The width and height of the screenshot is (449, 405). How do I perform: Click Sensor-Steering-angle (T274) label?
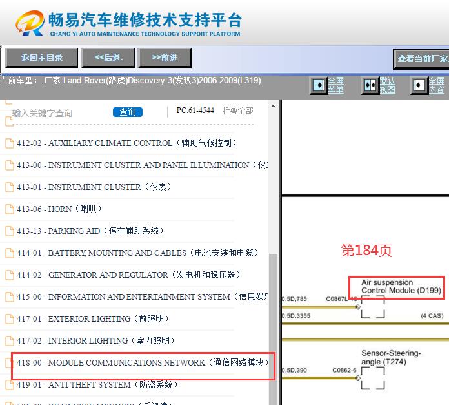coord(390,357)
